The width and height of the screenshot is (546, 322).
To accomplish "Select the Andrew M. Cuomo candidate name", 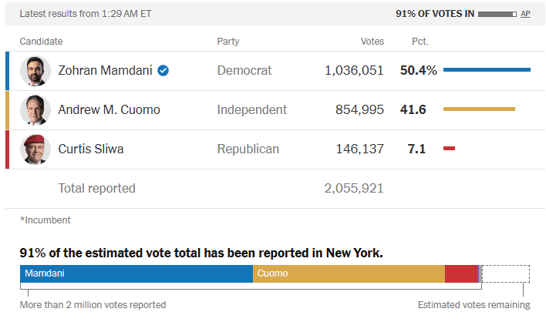I will 109,110.
